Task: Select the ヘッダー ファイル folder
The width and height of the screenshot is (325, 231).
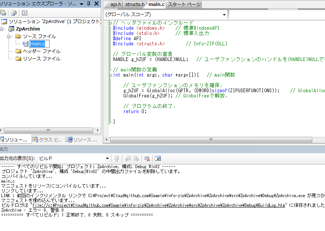Action: (42, 51)
